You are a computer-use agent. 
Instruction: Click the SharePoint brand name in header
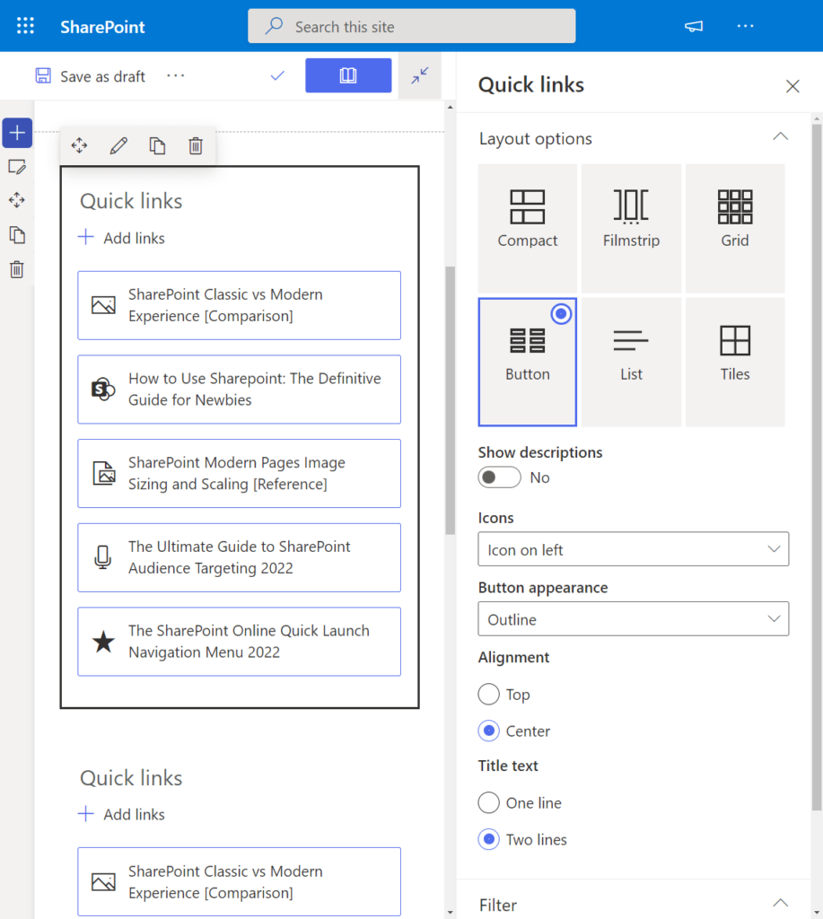click(x=102, y=27)
